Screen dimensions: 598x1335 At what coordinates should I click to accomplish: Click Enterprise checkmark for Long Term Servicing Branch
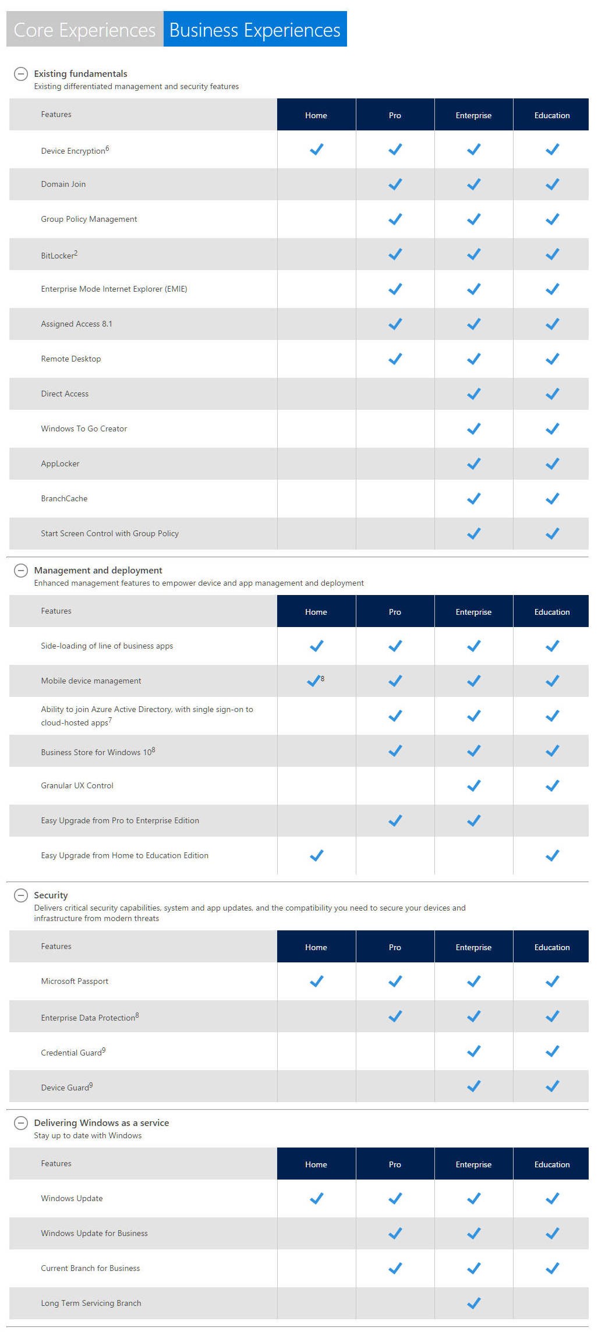click(473, 1304)
